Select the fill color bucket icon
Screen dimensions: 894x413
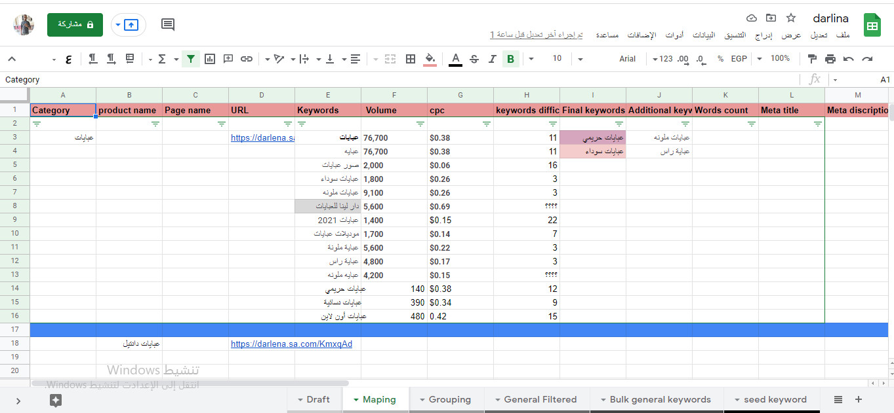tap(430, 58)
